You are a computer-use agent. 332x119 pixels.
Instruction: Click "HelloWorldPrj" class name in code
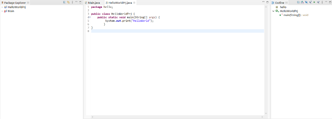[x=122, y=14]
